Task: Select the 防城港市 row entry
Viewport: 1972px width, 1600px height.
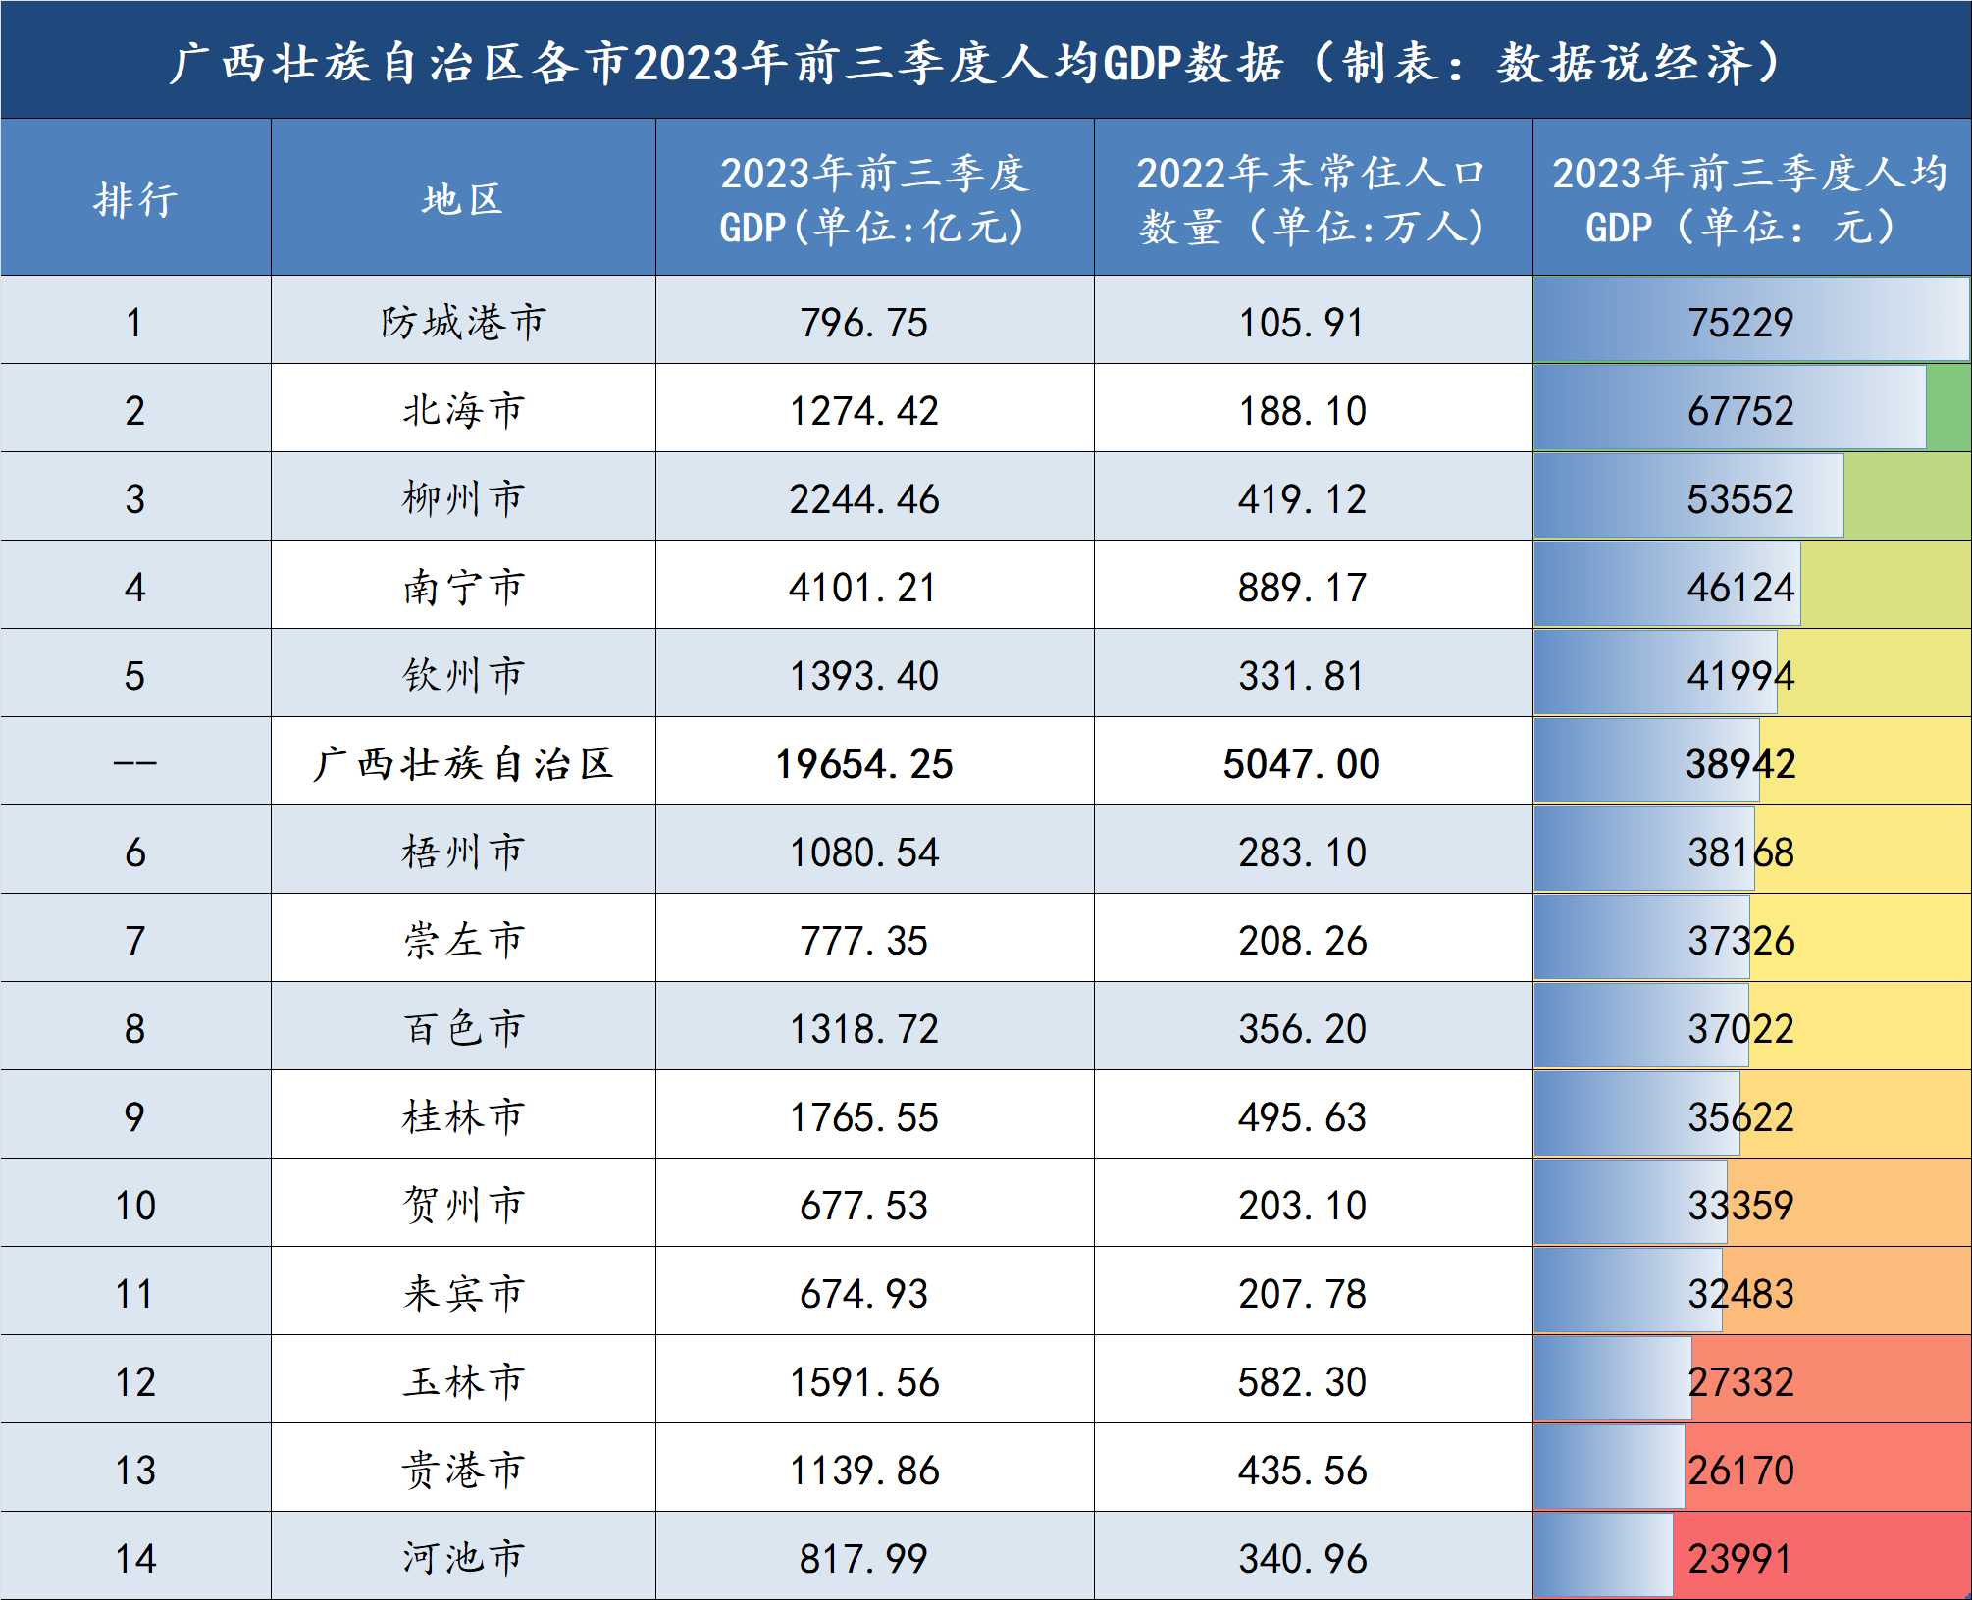Action: click(461, 322)
